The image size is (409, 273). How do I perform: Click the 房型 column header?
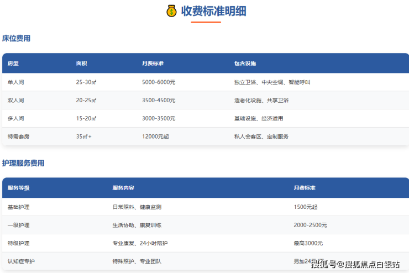(x=13, y=64)
